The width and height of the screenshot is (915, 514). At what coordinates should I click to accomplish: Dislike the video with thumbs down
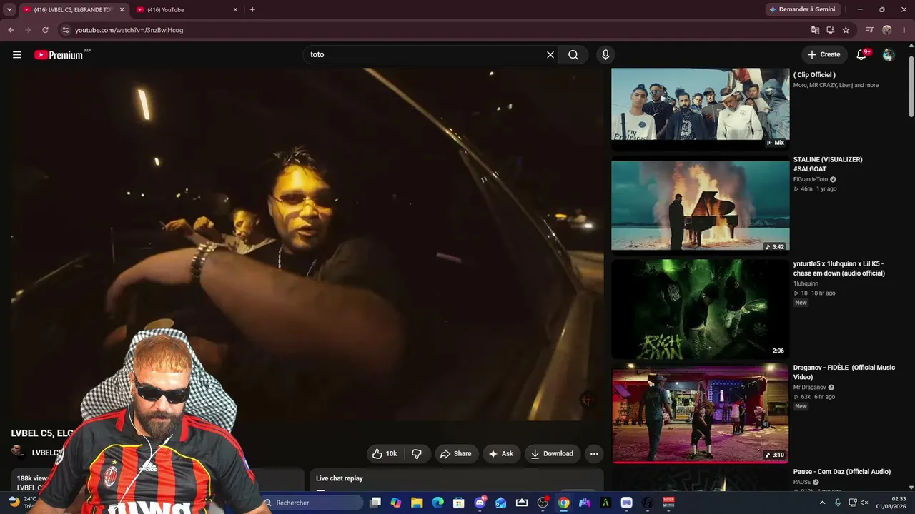417,454
